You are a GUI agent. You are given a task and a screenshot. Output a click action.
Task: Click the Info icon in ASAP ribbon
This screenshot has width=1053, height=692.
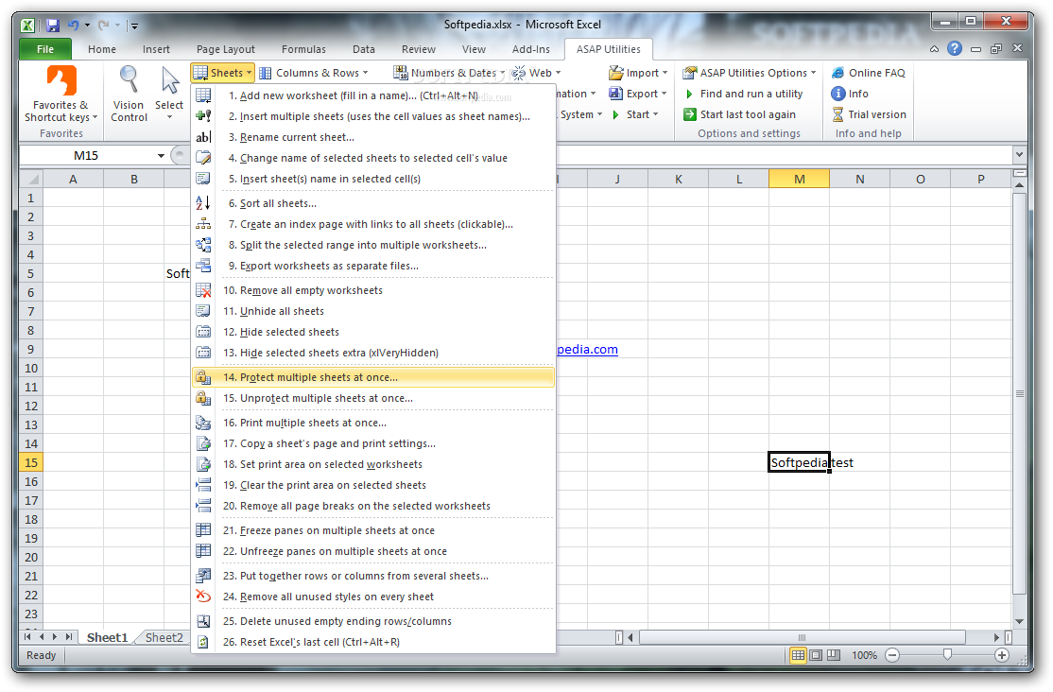(x=838, y=94)
